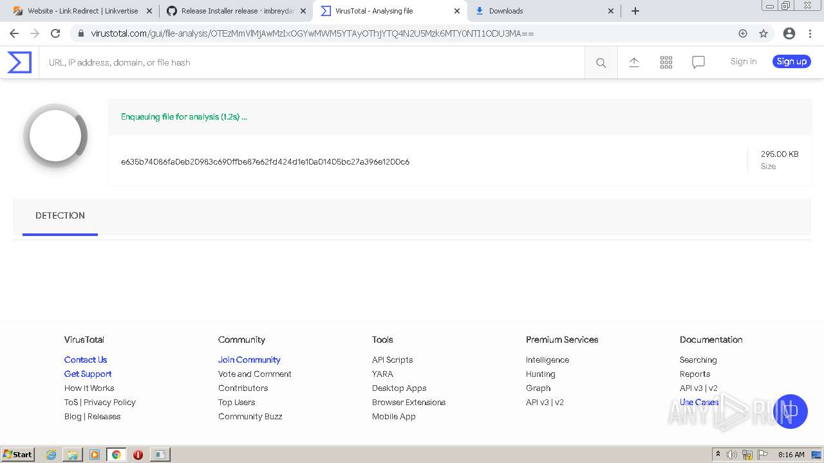Open the floating chat bubble button
Image resolution: width=824 pixels, height=463 pixels.
pos(791,412)
